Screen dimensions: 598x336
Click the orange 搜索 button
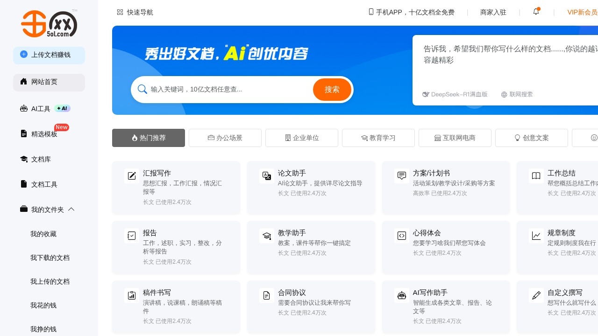(x=332, y=89)
